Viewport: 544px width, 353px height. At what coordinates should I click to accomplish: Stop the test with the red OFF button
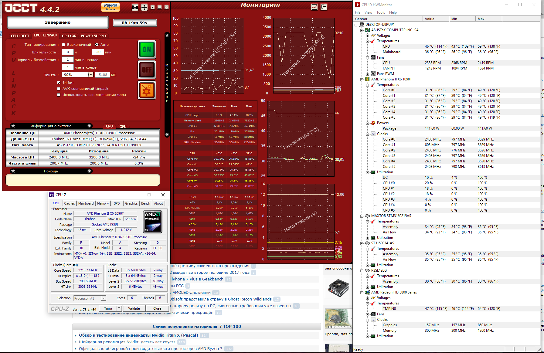147,70
